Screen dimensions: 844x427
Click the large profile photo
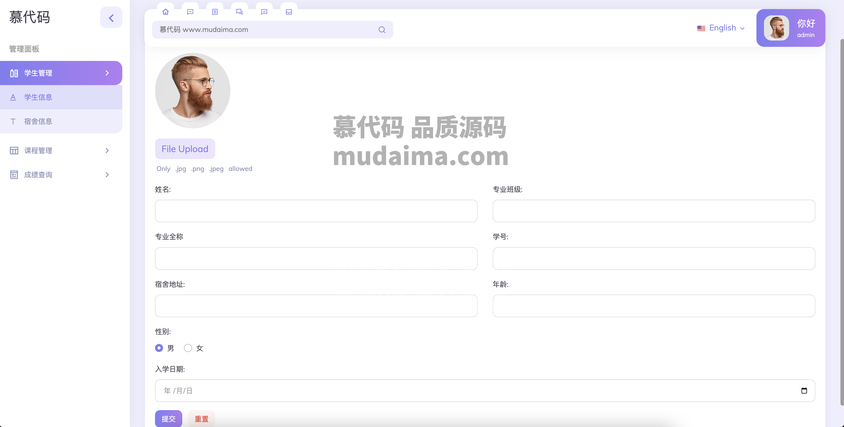[x=193, y=91]
